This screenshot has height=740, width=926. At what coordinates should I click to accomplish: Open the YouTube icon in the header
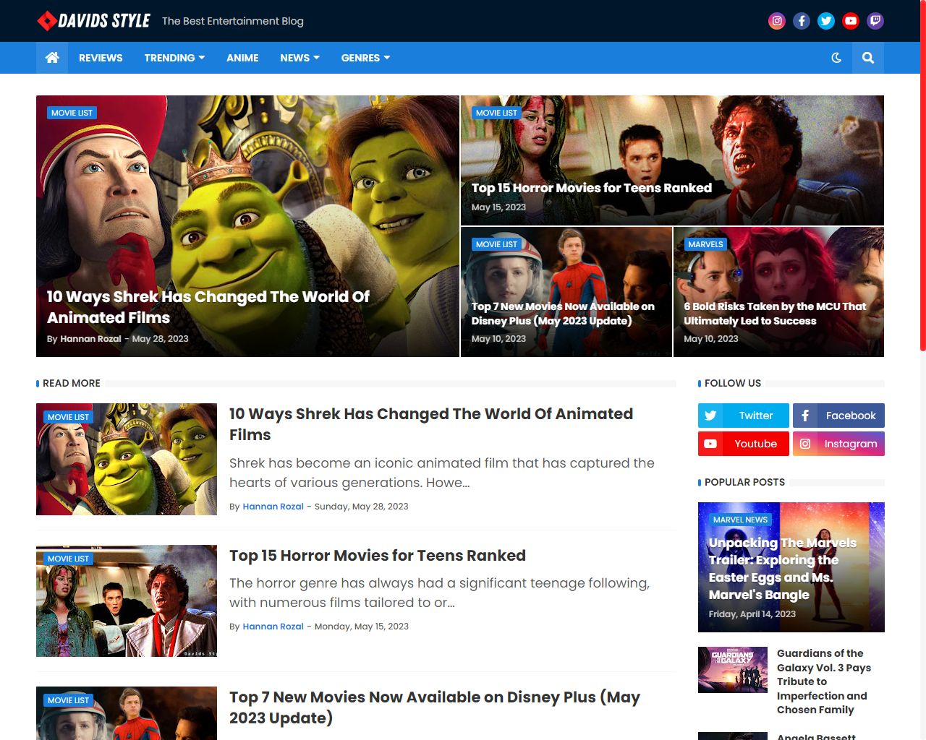click(851, 21)
